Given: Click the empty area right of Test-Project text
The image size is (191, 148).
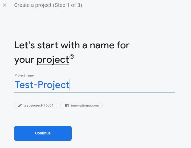Looking at the screenshot, I should point(123,85).
